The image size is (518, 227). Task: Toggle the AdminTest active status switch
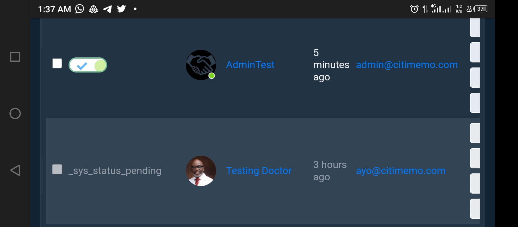click(x=88, y=65)
